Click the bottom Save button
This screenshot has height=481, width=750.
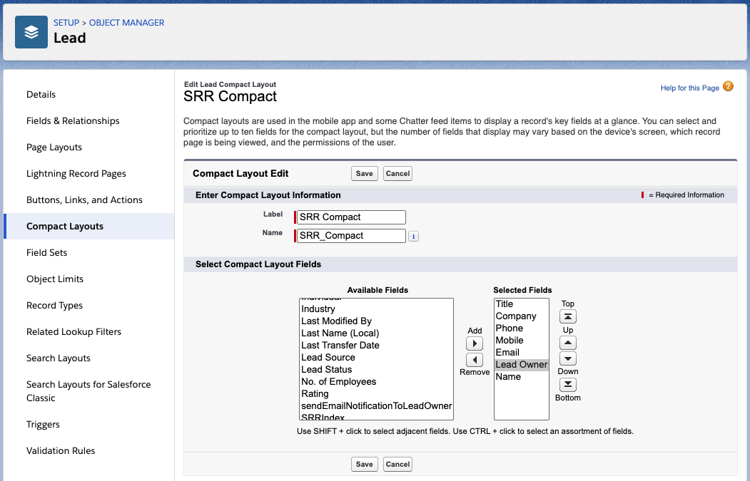365,465
